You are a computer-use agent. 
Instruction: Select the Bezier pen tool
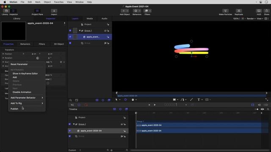pyautogui.click(x=183, y=100)
